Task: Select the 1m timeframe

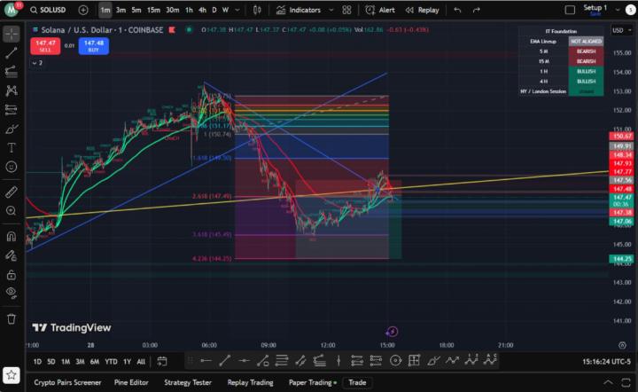Action: point(105,10)
